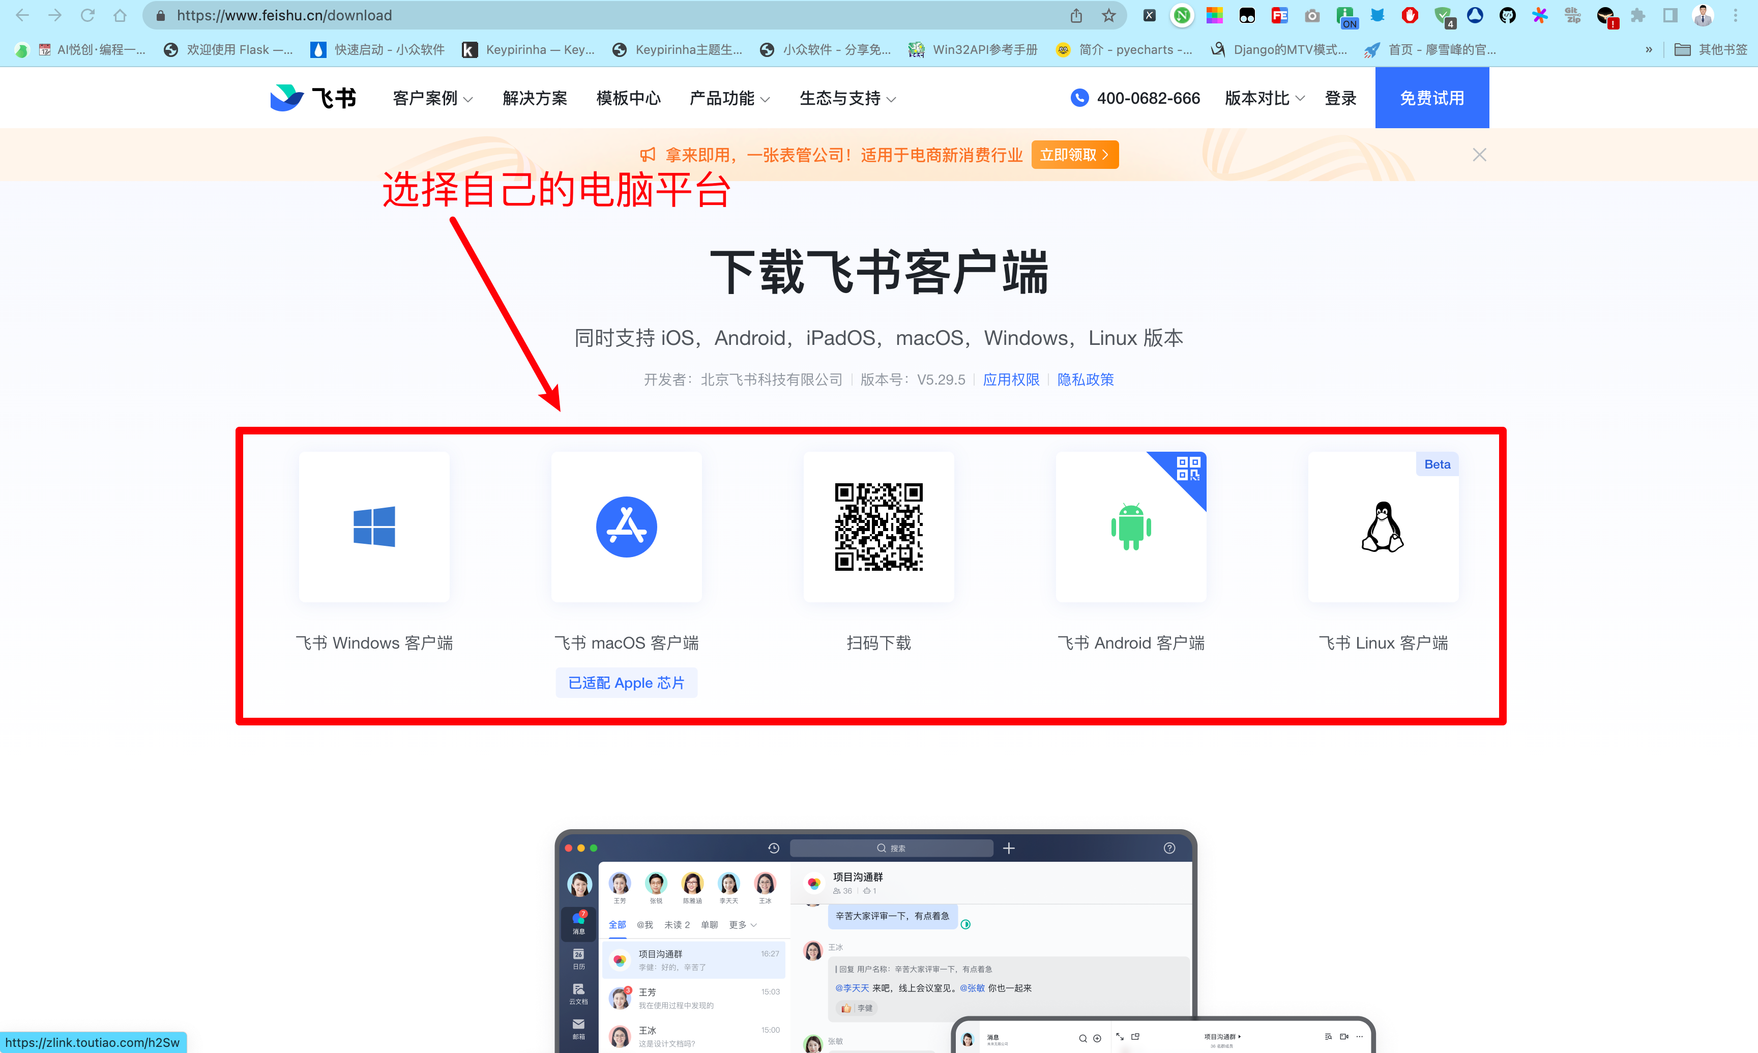Show more bookmarks with double chevron

tap(1649, 49)
